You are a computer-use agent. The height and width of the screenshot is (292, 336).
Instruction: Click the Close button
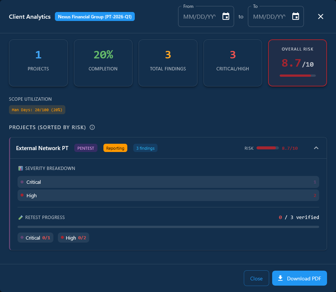coord(256,278)
